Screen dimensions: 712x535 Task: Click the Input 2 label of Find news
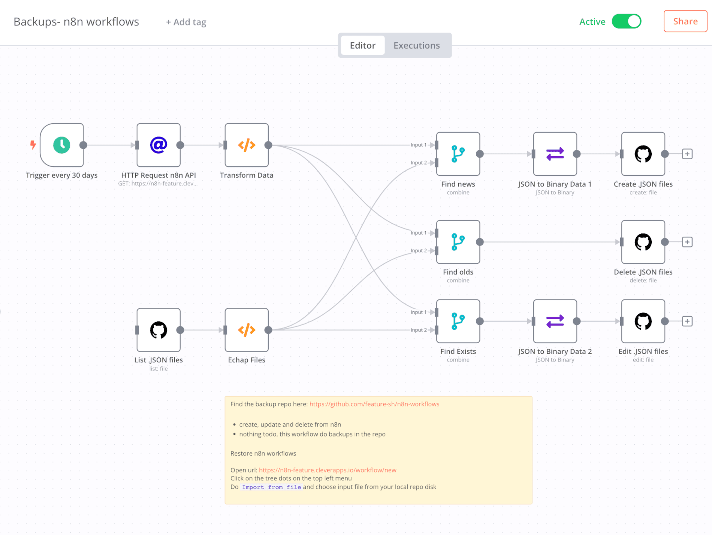[418, 163]
